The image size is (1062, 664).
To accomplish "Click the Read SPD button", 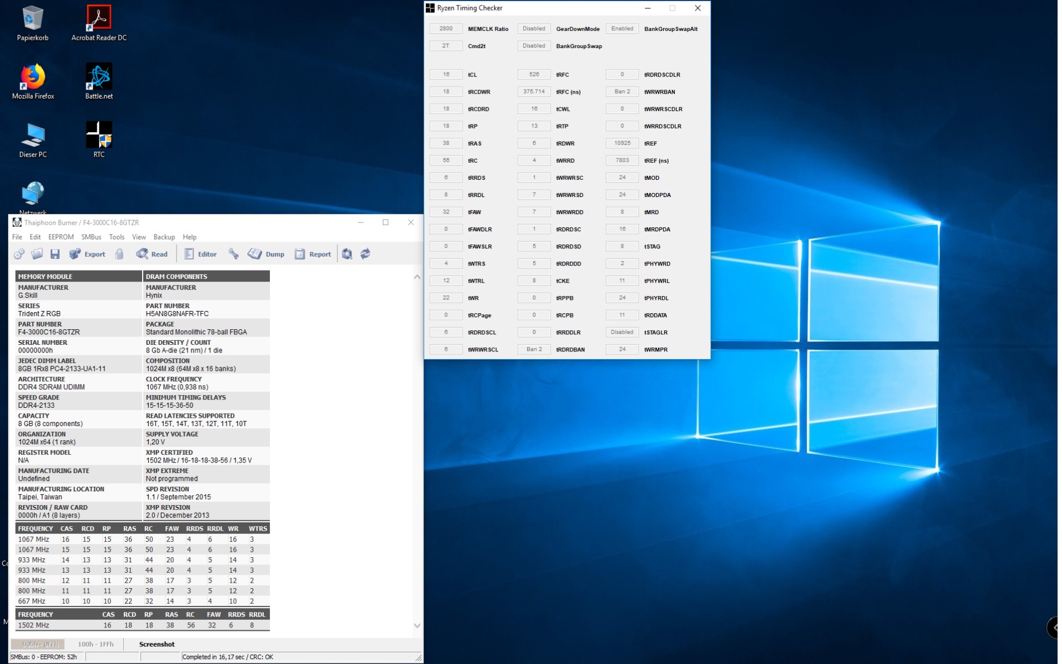I will pyautogui.click(x=152, y=255).
